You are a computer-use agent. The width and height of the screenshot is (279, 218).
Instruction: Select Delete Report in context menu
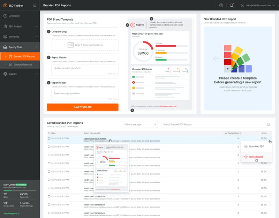pyautogui.click(x=256, y=157)
